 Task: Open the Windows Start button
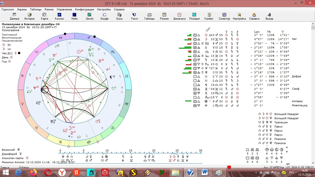(5, 173)
